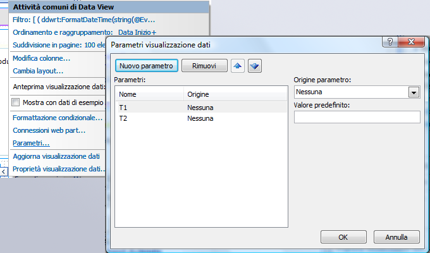Open Proprietà visualizzazione dati link
Viewport: 430px width, 253px height.
[x=59, y=169]
